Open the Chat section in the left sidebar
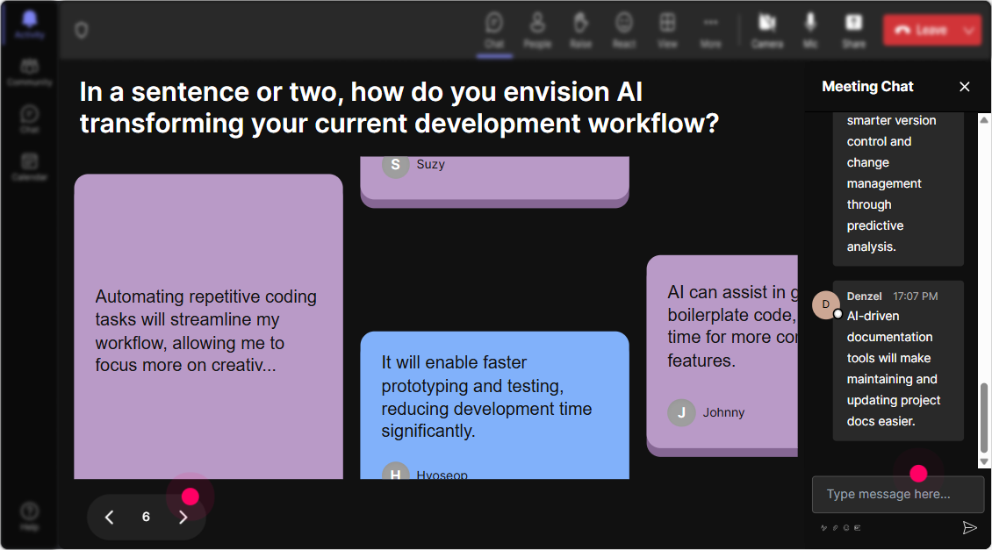The height and width of the screenshot is (550, 992). click(x=29, y=118)
